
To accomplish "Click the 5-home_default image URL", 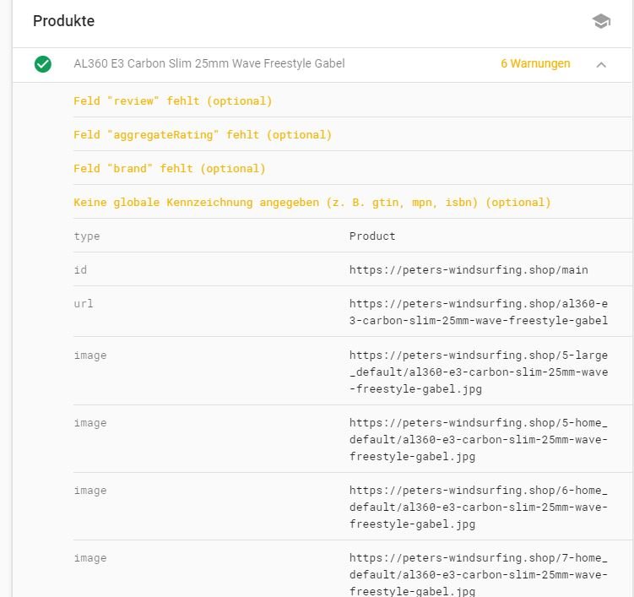I will pyautogui.click(x=478, y=439).
